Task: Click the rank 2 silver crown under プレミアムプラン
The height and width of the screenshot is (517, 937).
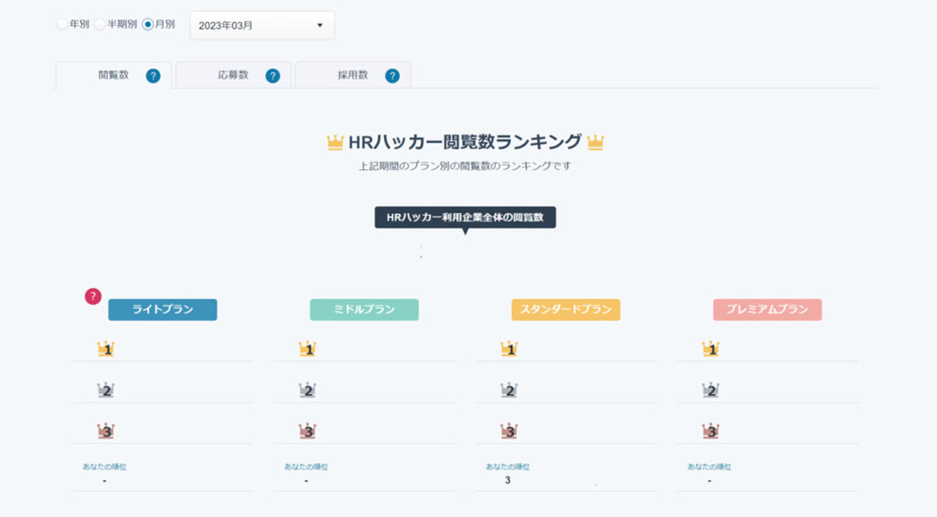Action: pos(711,390)
